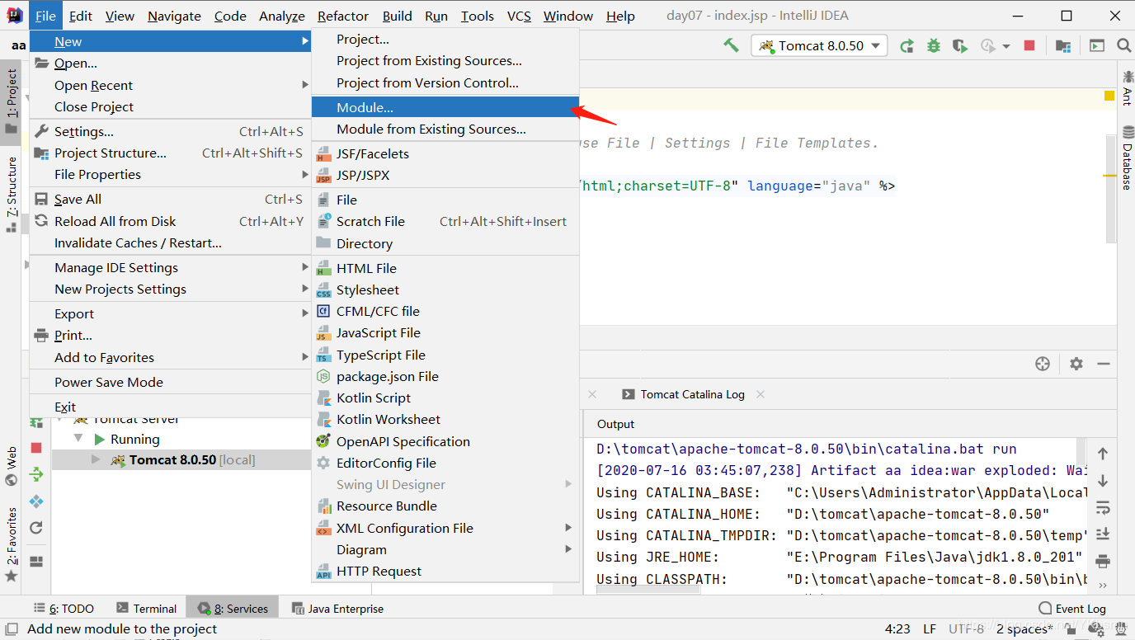
Task: Open the Manage IDE Settings submenu
Action: click(170, 267)
